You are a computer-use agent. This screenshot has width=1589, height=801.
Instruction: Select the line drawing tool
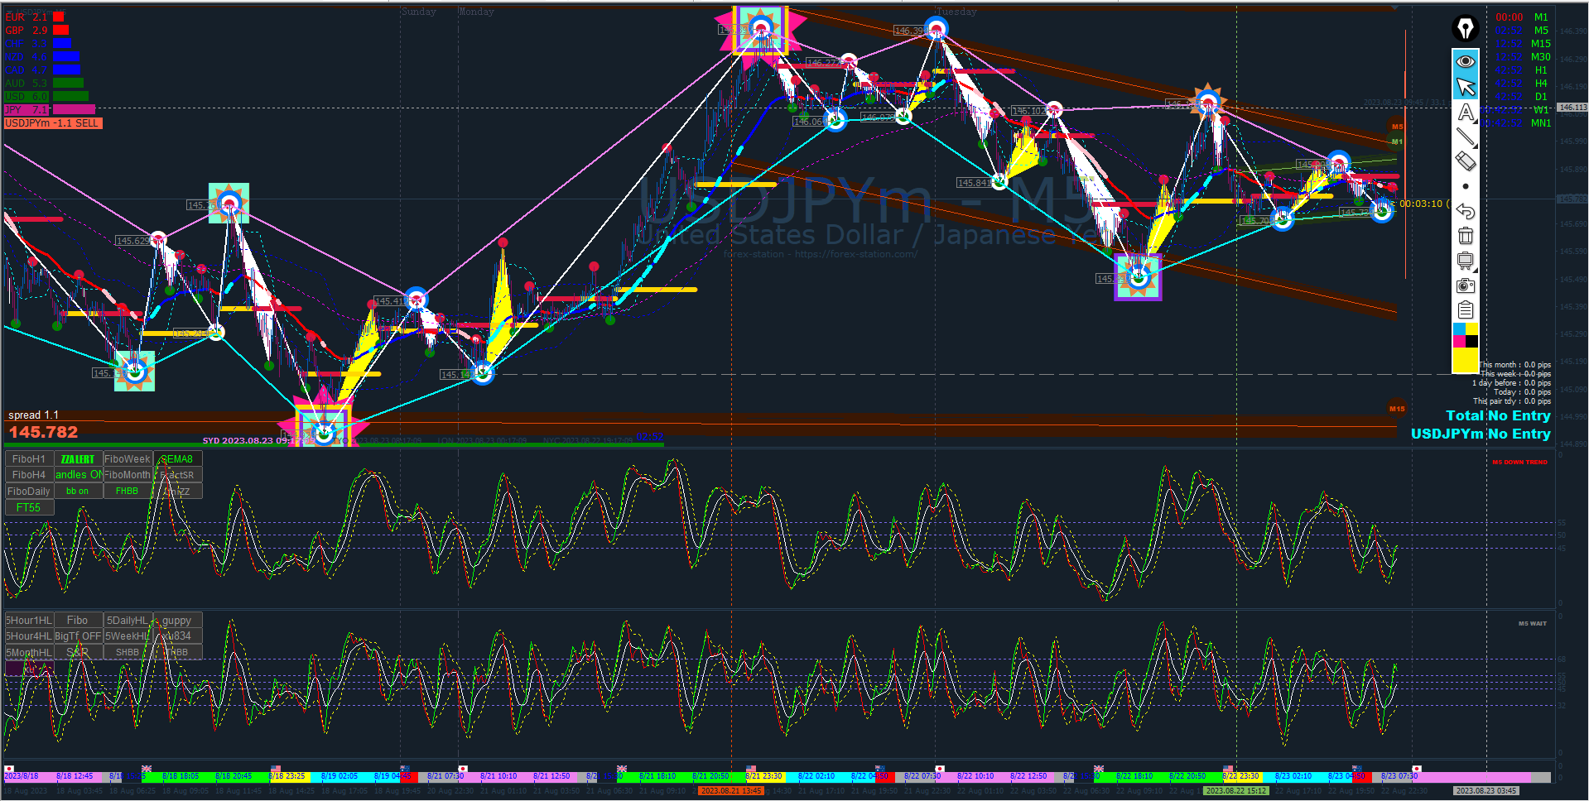point(1465,137)
